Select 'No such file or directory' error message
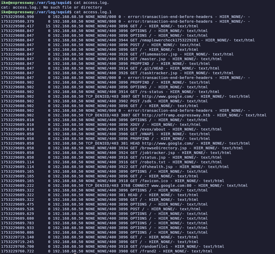 click(x=73, y=7)
